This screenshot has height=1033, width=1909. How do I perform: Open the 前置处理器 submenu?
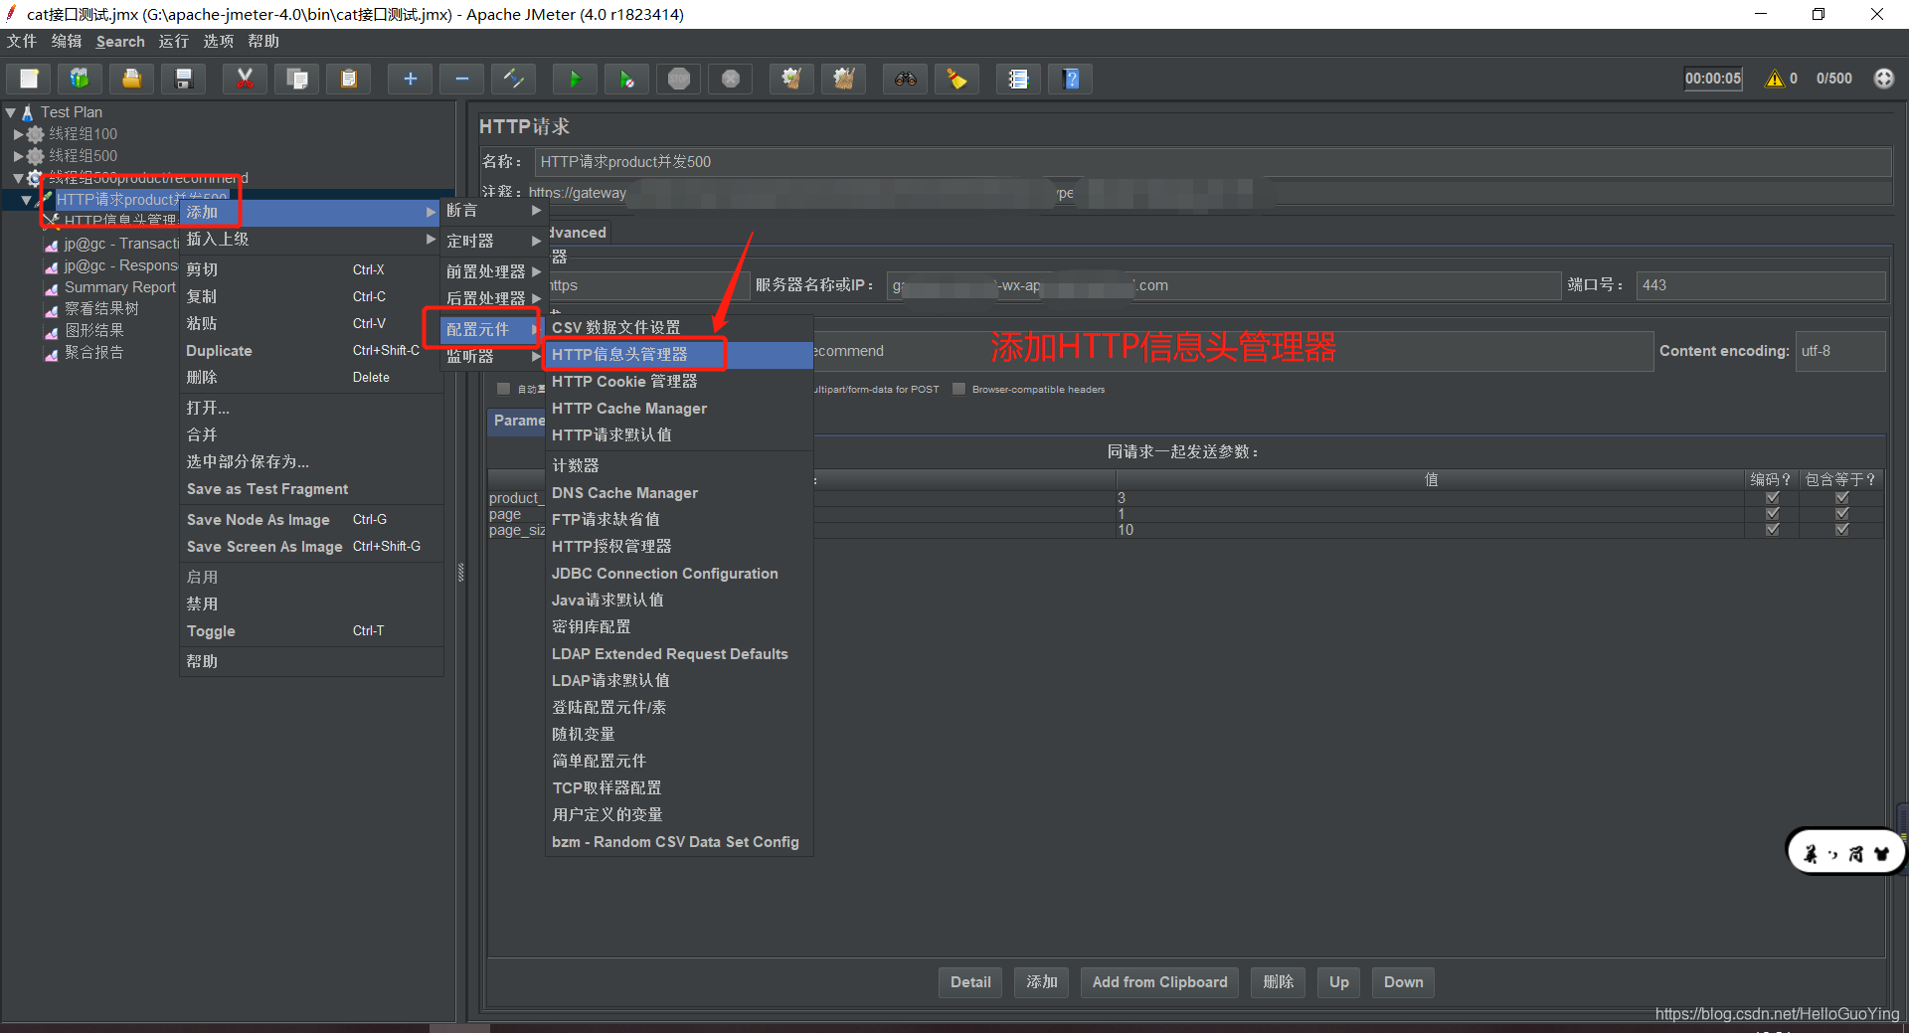point(493,271)
